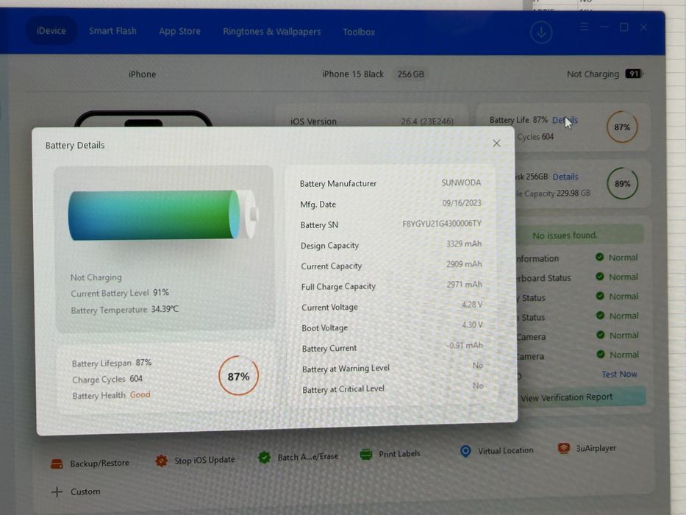The height and width of the screenshot is (515, 686).
Task: Click the SUNWODA manufacturer value
Action: coord(461,182)
